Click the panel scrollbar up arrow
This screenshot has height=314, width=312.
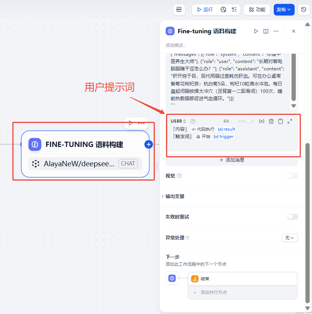[308, 24]
